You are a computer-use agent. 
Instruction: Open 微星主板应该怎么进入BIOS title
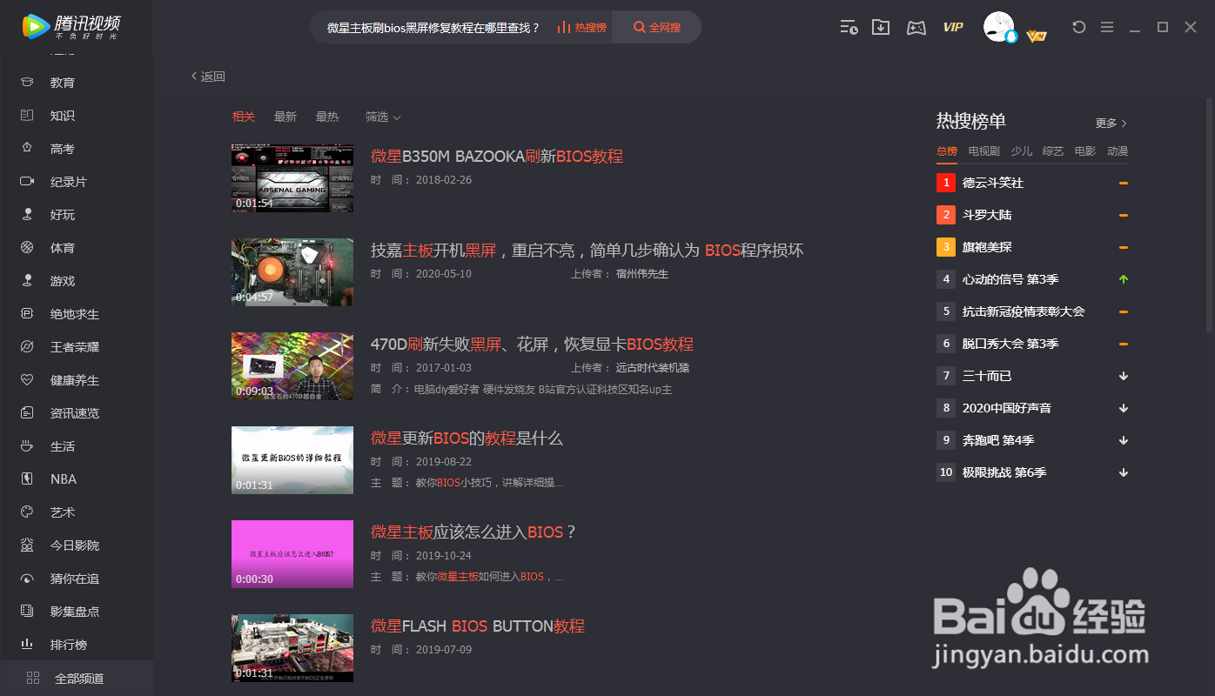pyautogui.click(x=473, y=532)
